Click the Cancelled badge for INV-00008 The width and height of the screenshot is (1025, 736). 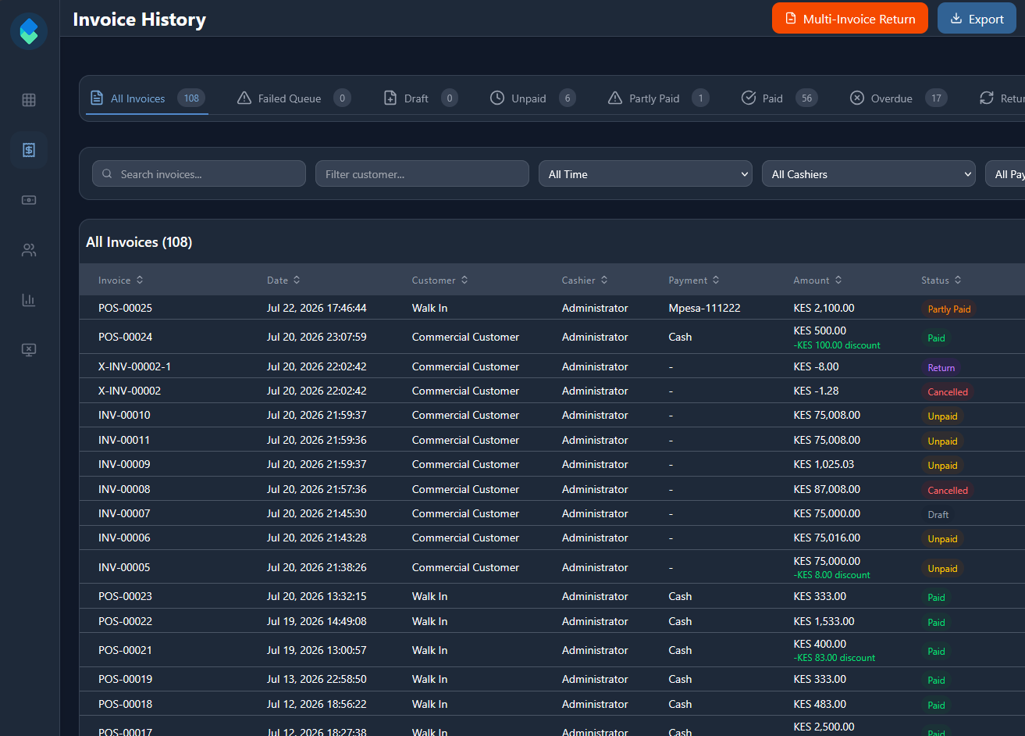point(948,490)
